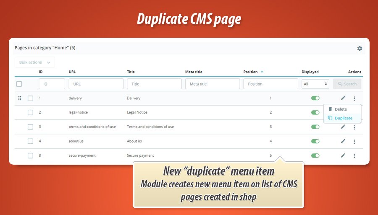
Task: Toggle the Displayed switch for Terms and conditions
Action: [x=315, y=127]
